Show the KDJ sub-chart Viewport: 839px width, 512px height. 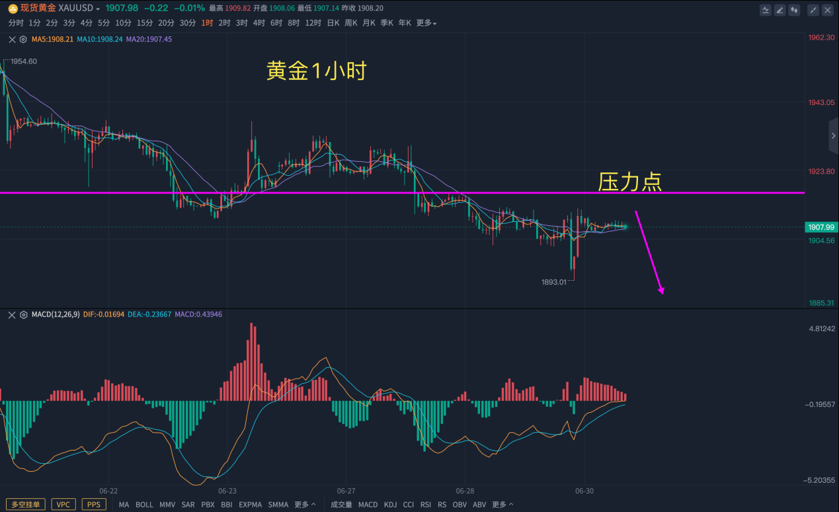point(390,505)
